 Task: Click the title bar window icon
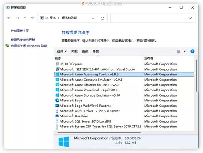click(8, 7)
